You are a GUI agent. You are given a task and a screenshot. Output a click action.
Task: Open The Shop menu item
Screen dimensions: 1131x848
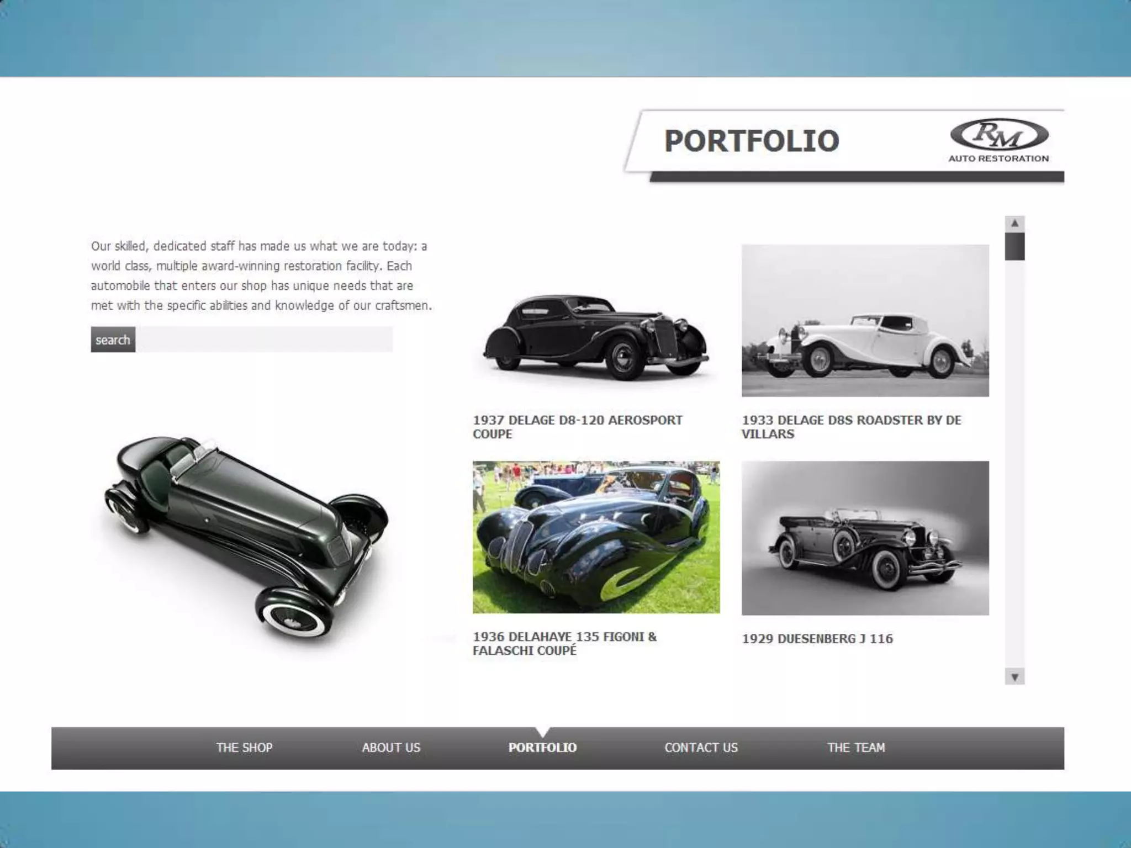coord(244,748)
